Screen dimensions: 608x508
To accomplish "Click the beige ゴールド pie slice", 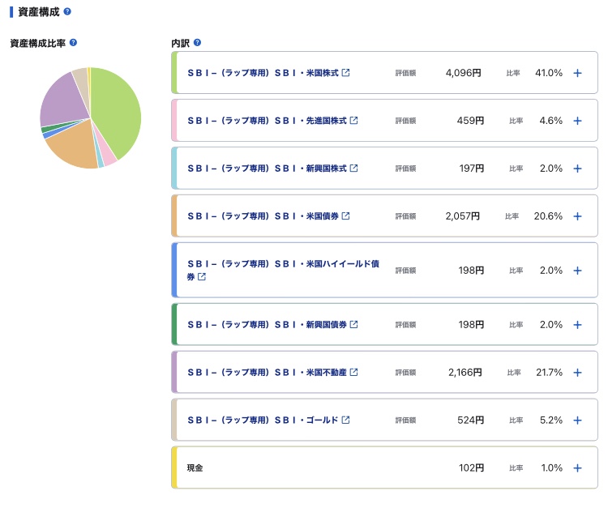I will pos(82,83).
